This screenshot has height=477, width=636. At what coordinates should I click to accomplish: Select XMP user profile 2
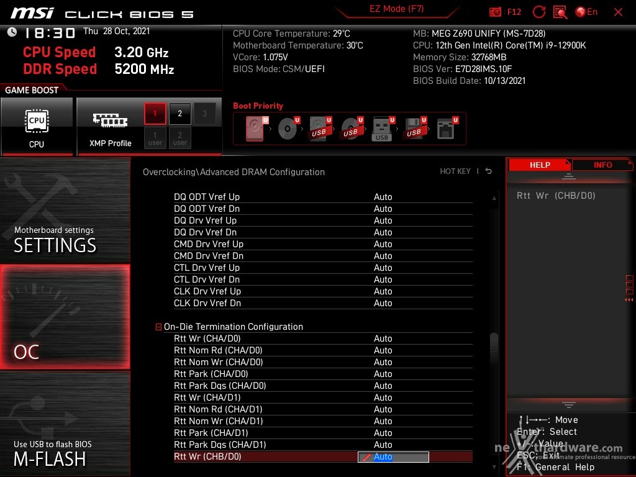pos(179,138)
